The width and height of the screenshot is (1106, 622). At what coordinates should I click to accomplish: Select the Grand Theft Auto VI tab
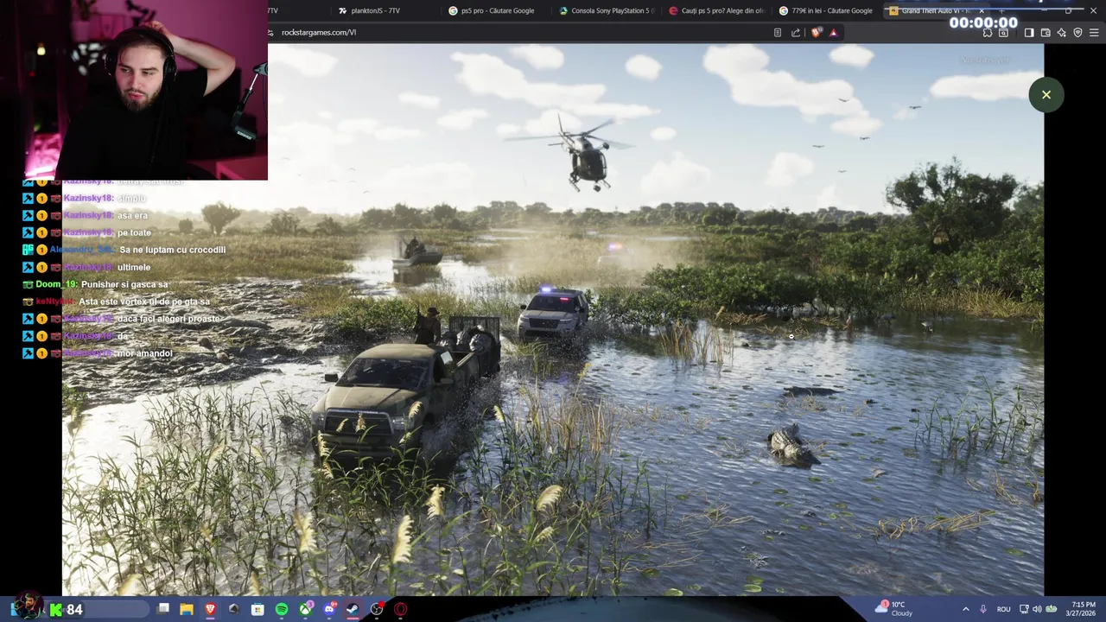click(935, 10)
